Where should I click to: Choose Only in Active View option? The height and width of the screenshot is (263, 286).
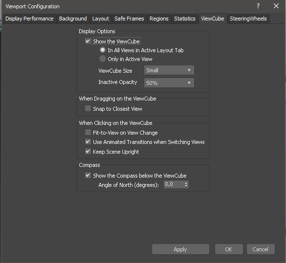103,59
